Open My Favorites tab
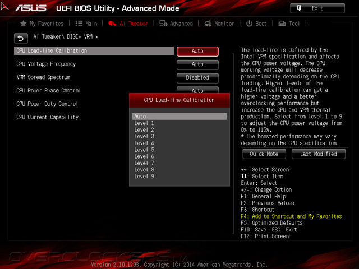Screen dimensions: 359x269 (x=47, y=24)
